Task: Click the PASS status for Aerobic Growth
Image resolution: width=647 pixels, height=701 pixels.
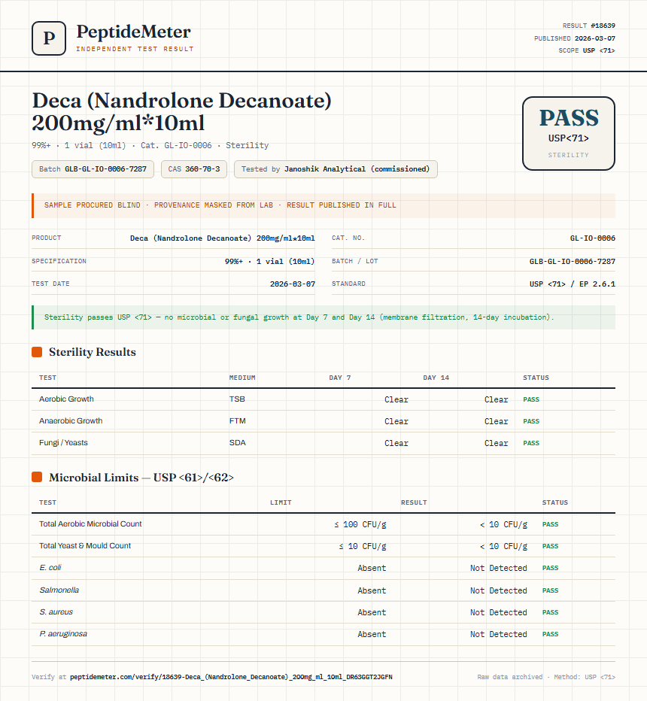Action: pyautogui.click(x=531, y=399)
